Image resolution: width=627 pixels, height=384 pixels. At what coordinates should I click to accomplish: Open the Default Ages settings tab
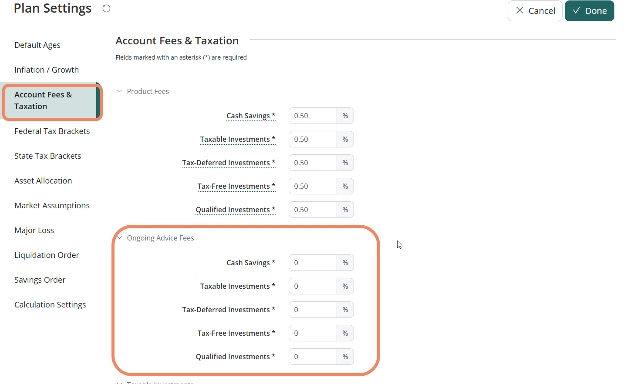click(37, 45)
